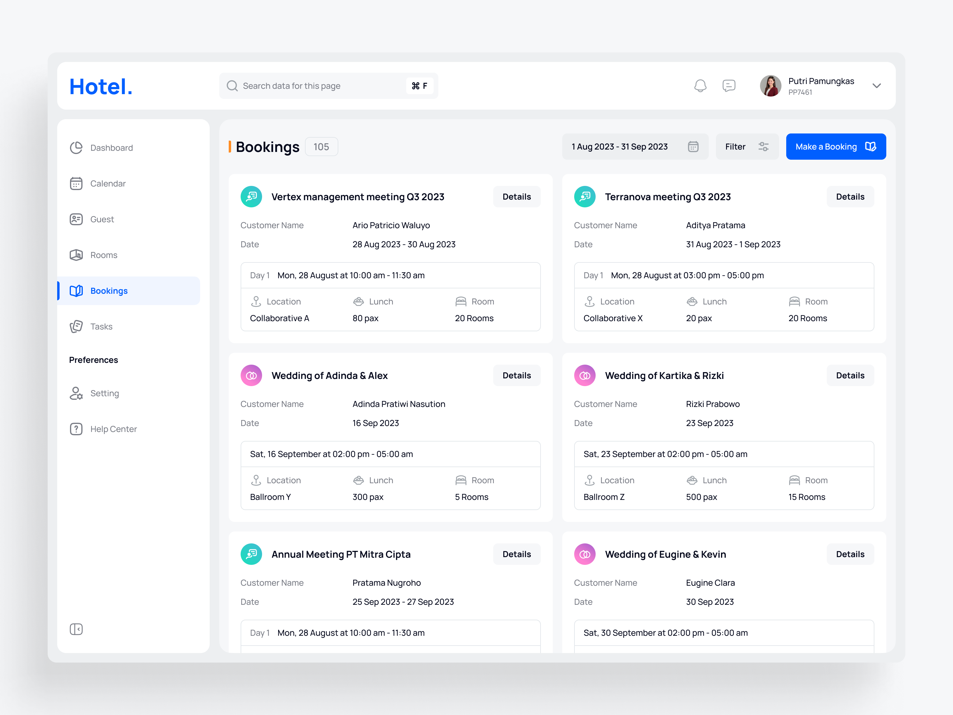Click the filter sliders icon
The height and width of the screenshot is (715, 953).
click(764, 147)
